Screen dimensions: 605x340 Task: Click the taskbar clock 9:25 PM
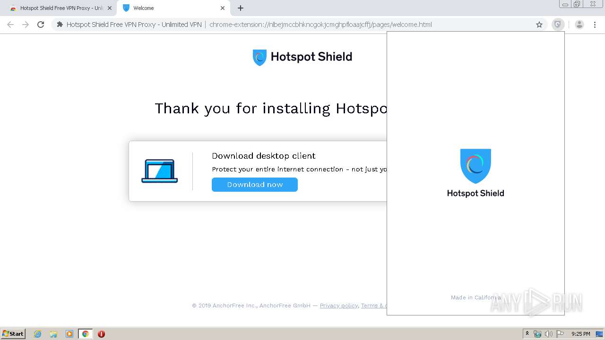[580, 334]
